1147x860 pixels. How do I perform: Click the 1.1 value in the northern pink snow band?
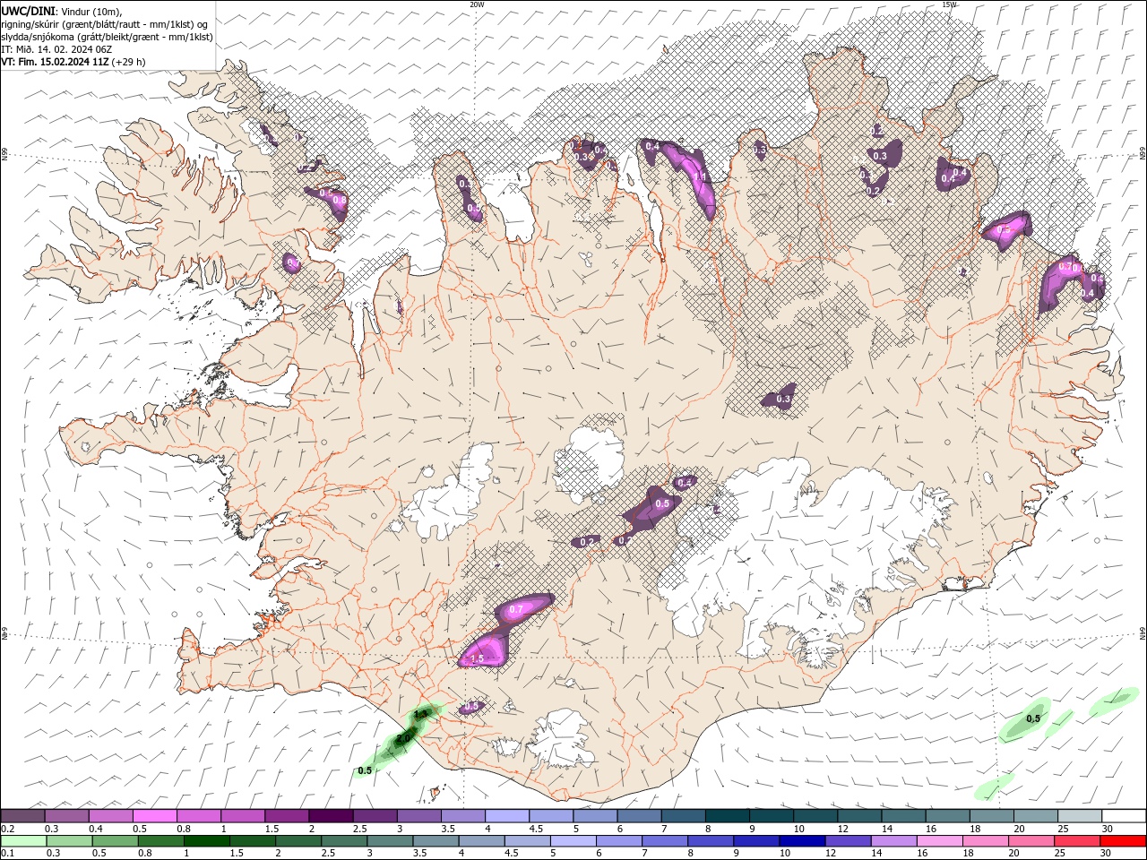(700, 176)
